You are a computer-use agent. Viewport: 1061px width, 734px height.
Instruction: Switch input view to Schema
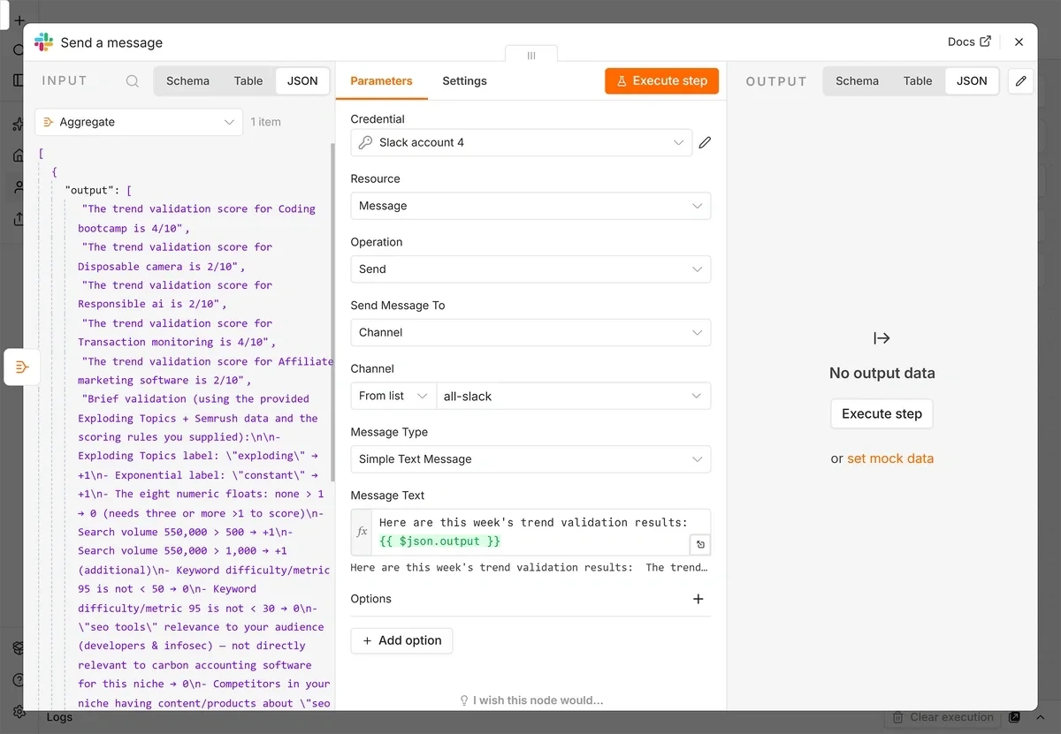point(187,80)
